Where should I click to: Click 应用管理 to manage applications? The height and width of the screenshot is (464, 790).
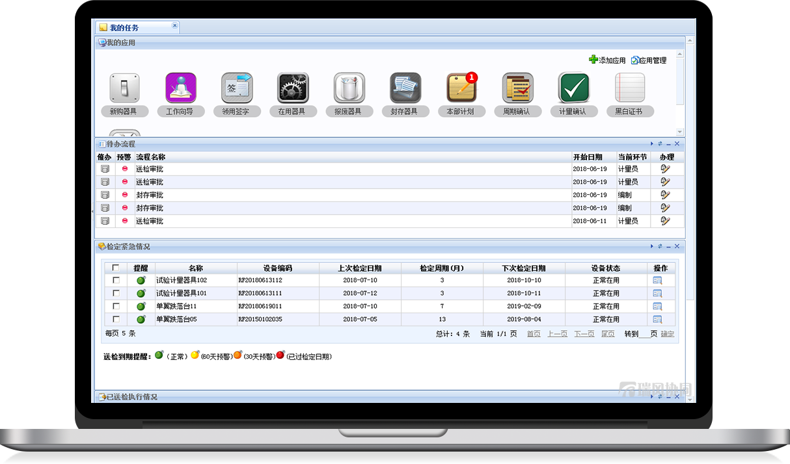pos(647,60)
